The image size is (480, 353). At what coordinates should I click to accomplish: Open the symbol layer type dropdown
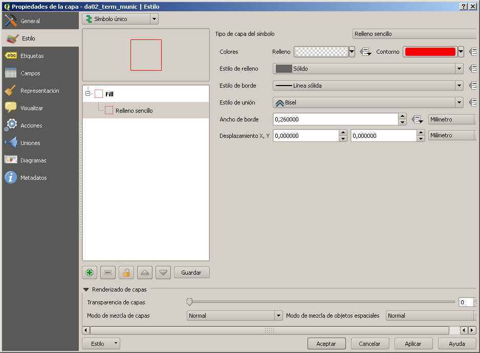tap(414, 34)
